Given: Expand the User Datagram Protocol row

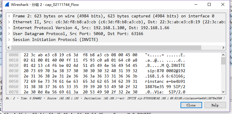Looking at the screenshot, I should click(x=9, y=34).
